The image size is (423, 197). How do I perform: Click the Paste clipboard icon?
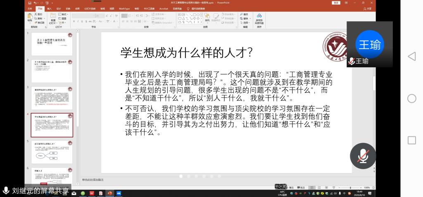[30, 16]
